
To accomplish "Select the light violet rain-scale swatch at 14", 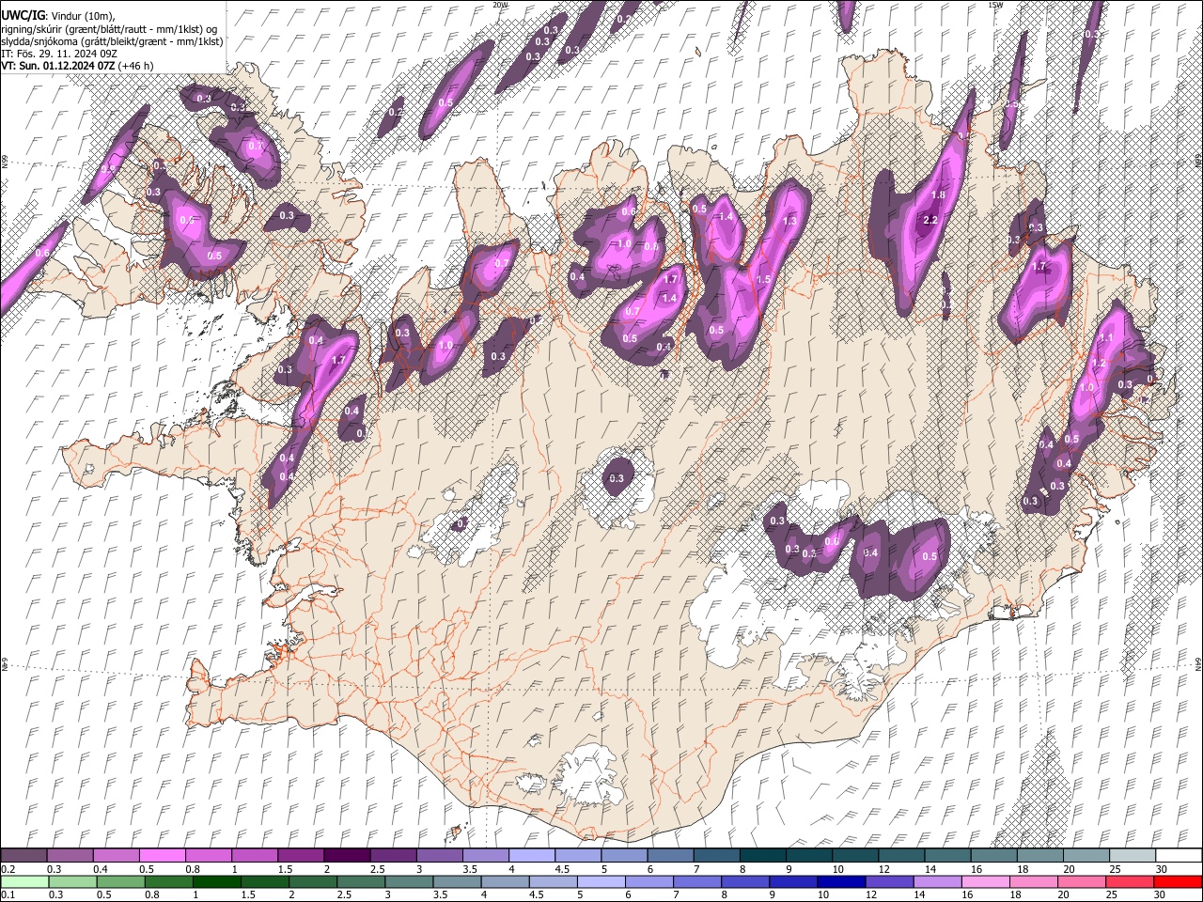I will 937,881.
